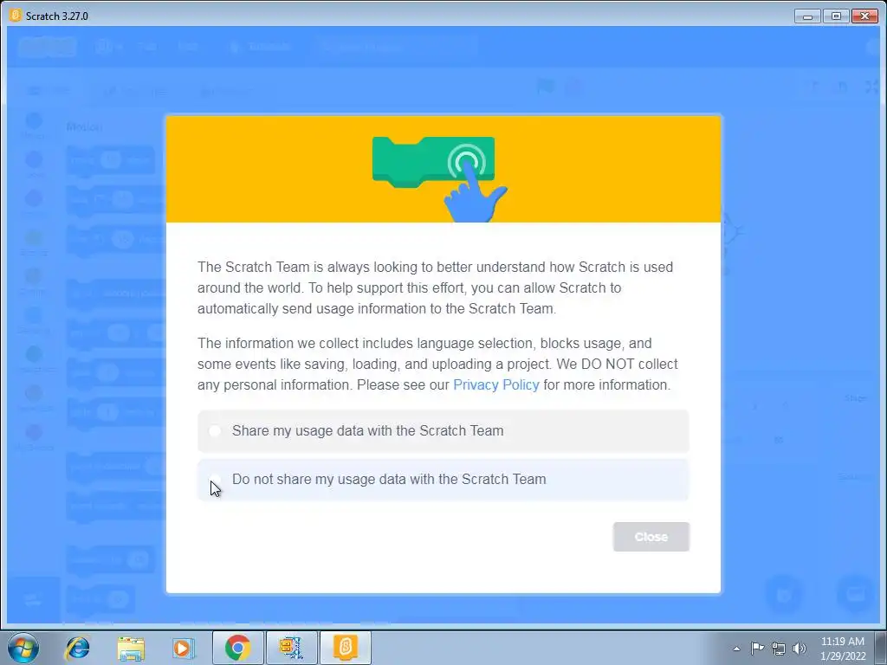887x665 pixels.
Task: Open the clock showing 11:19 AM
Action: 843,649
